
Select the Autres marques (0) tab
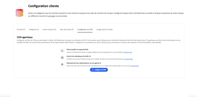[49, 29]
